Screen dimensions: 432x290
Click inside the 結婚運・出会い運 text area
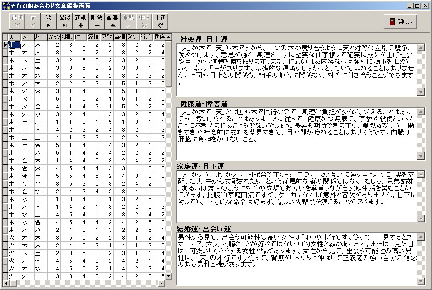point(297,259)
